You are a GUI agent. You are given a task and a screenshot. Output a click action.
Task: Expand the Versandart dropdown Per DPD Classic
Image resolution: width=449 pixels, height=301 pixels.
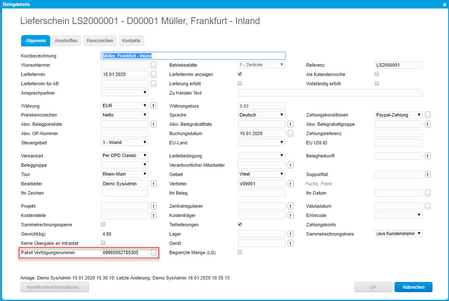click(125, 155)
